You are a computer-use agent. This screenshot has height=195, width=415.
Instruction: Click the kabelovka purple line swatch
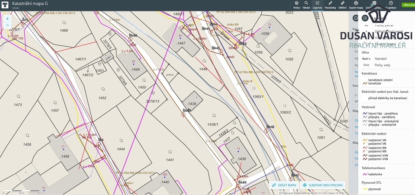[365, 174]
